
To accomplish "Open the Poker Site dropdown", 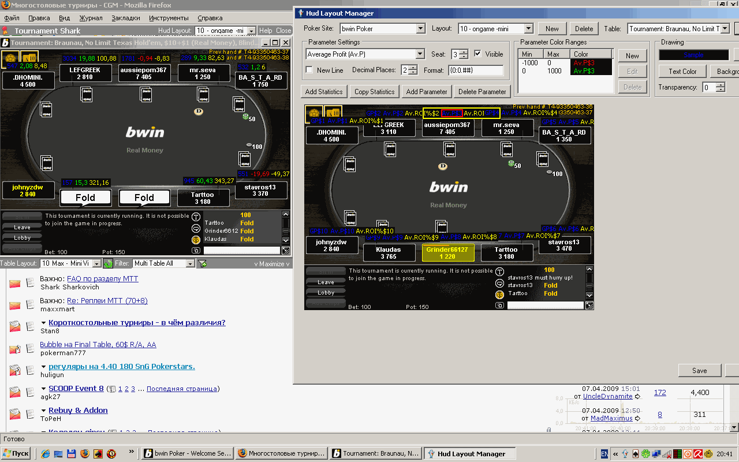I will [420, 28].
